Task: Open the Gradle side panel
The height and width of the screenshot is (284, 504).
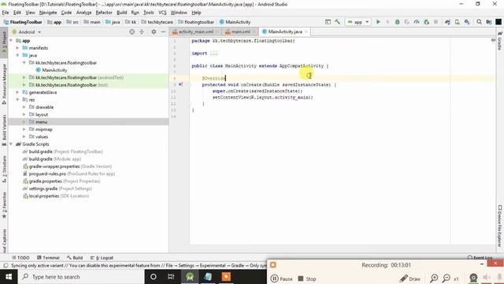Action: pos(500,41)
